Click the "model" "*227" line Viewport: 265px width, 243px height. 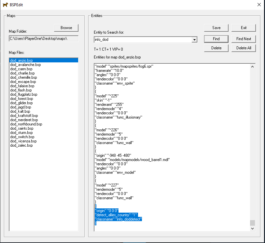click(x=107, y=185)
